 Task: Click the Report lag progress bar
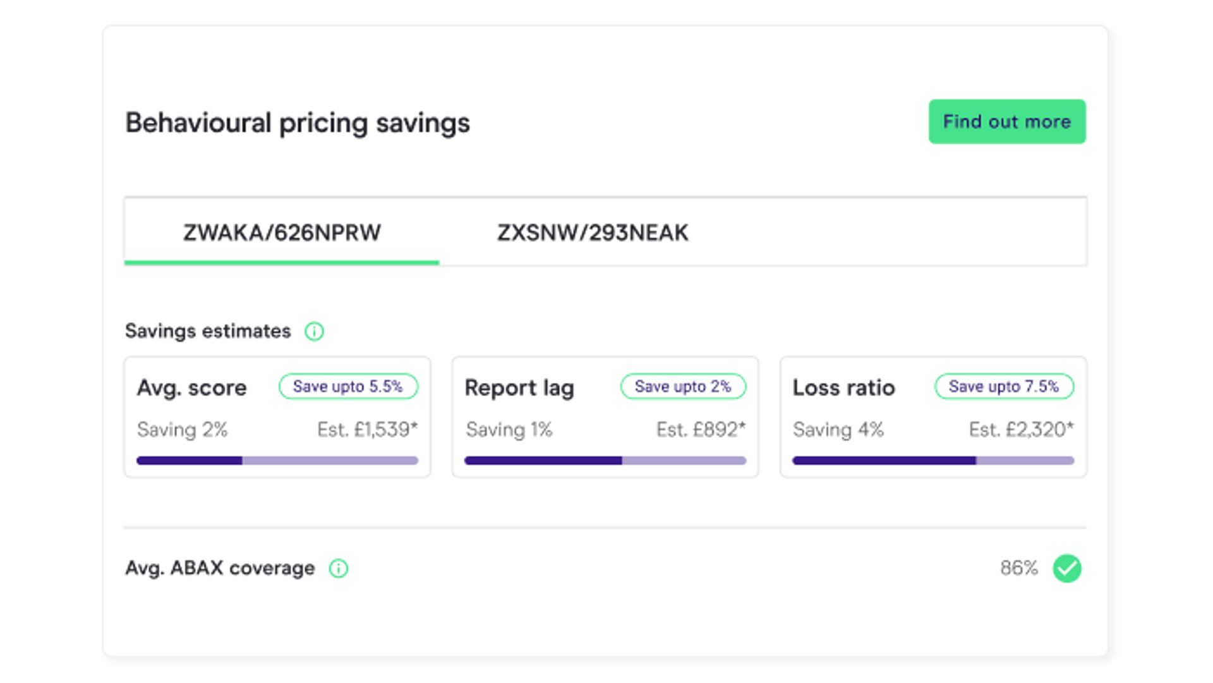605,461
